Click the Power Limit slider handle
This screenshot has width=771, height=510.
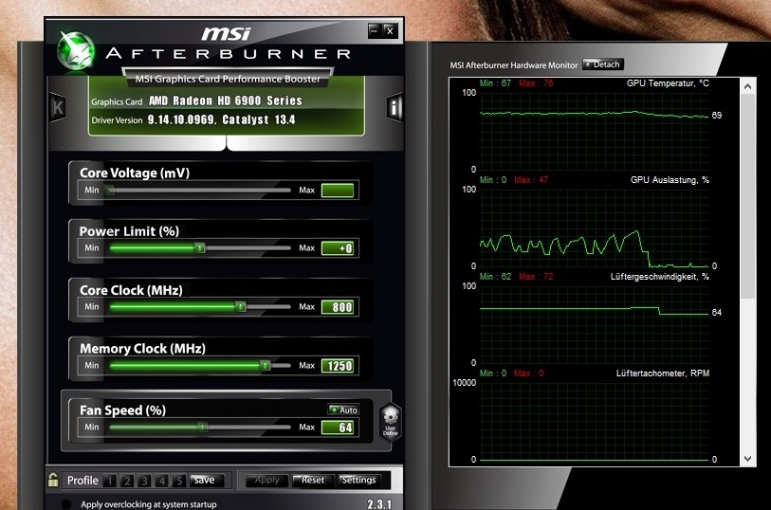[x=200, y=248]
